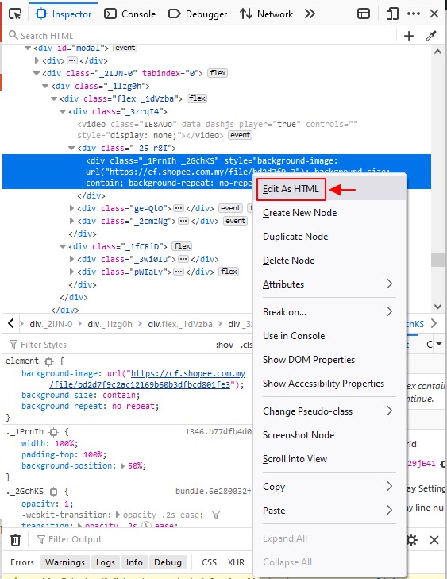Viewport: 447px width, 579px height.
Task: Collapse the div id="modal" node
Action: pyautogui.click(x=28, y=48)
